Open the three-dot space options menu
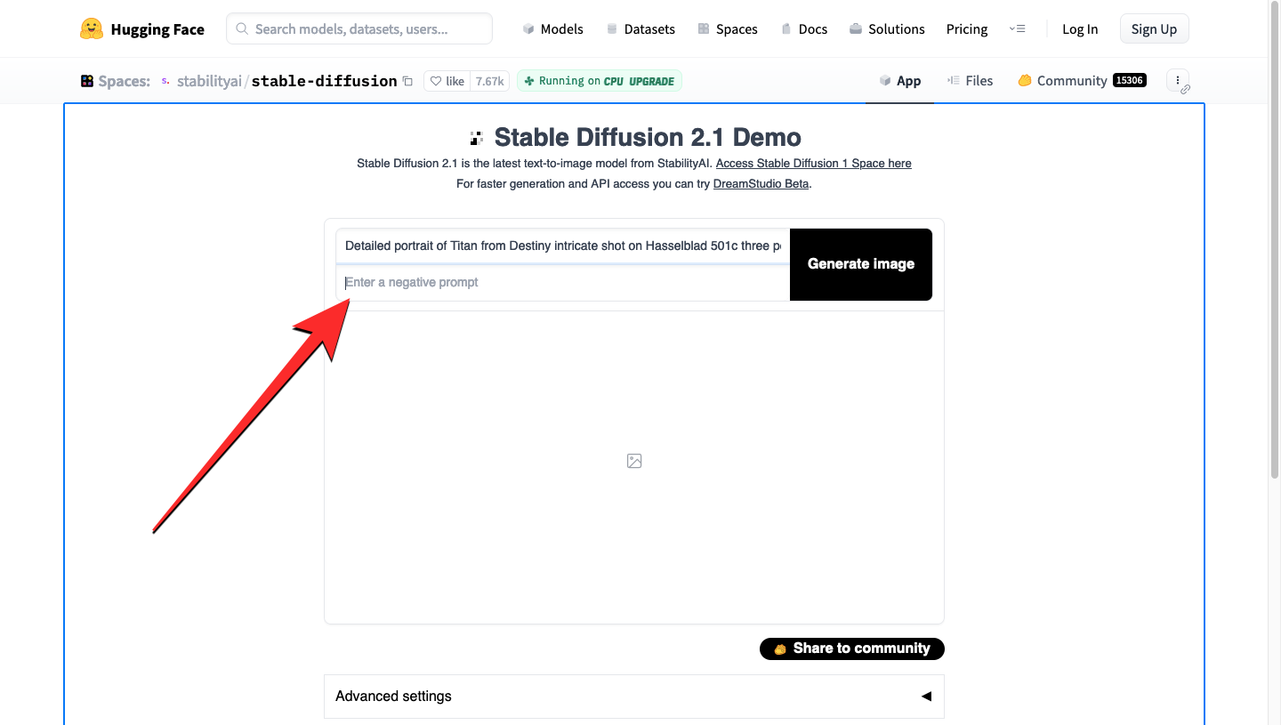1281x725 pixels. (1178, 80)
